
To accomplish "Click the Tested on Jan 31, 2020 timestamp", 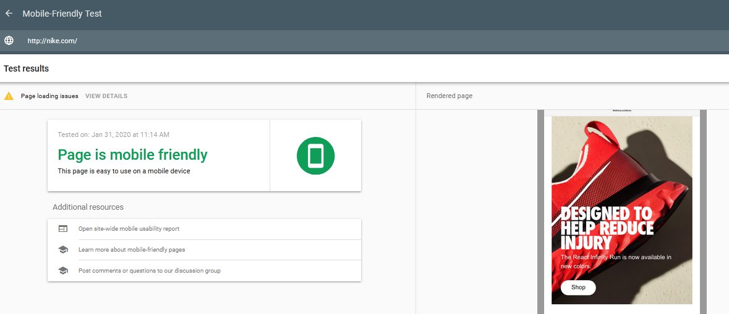I will click(113, 134).
